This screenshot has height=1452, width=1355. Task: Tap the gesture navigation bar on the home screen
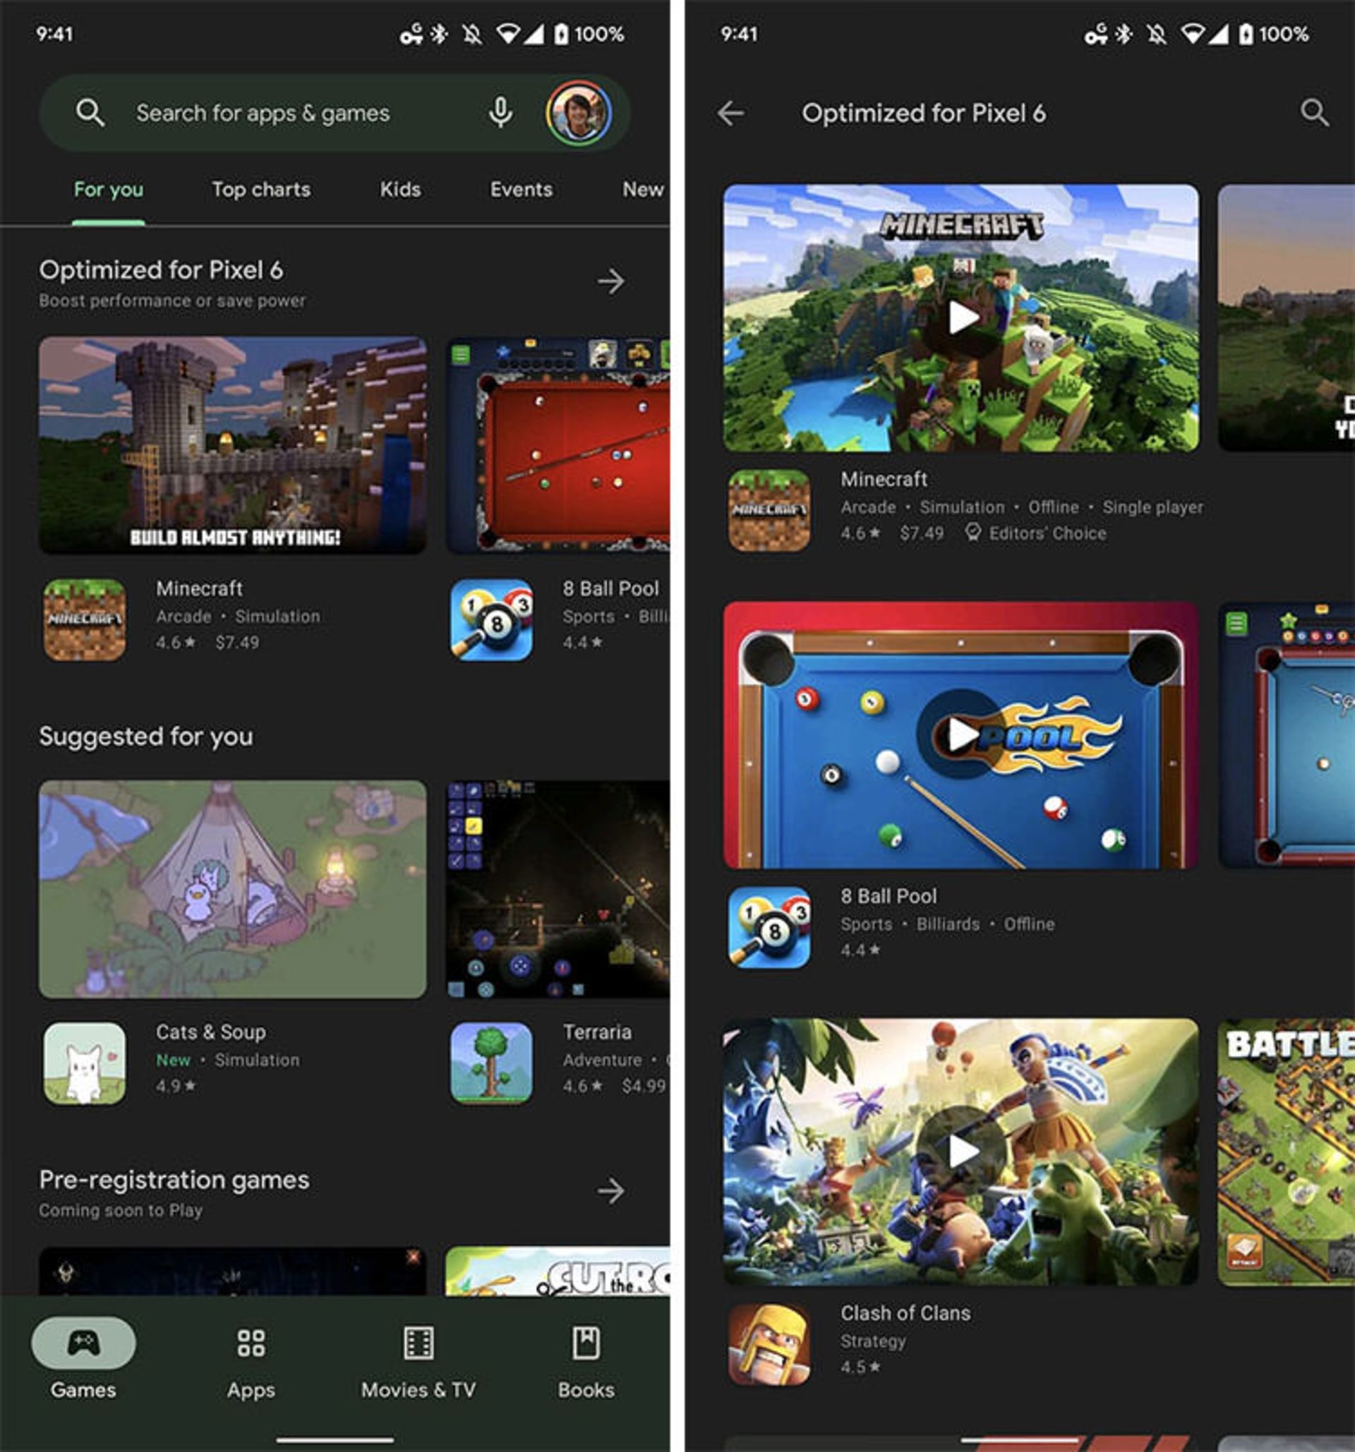point(335,1440)
